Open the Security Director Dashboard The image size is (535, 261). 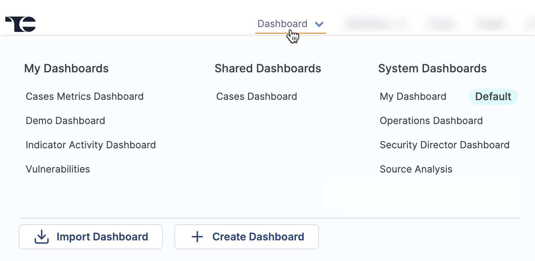point(444,145)
